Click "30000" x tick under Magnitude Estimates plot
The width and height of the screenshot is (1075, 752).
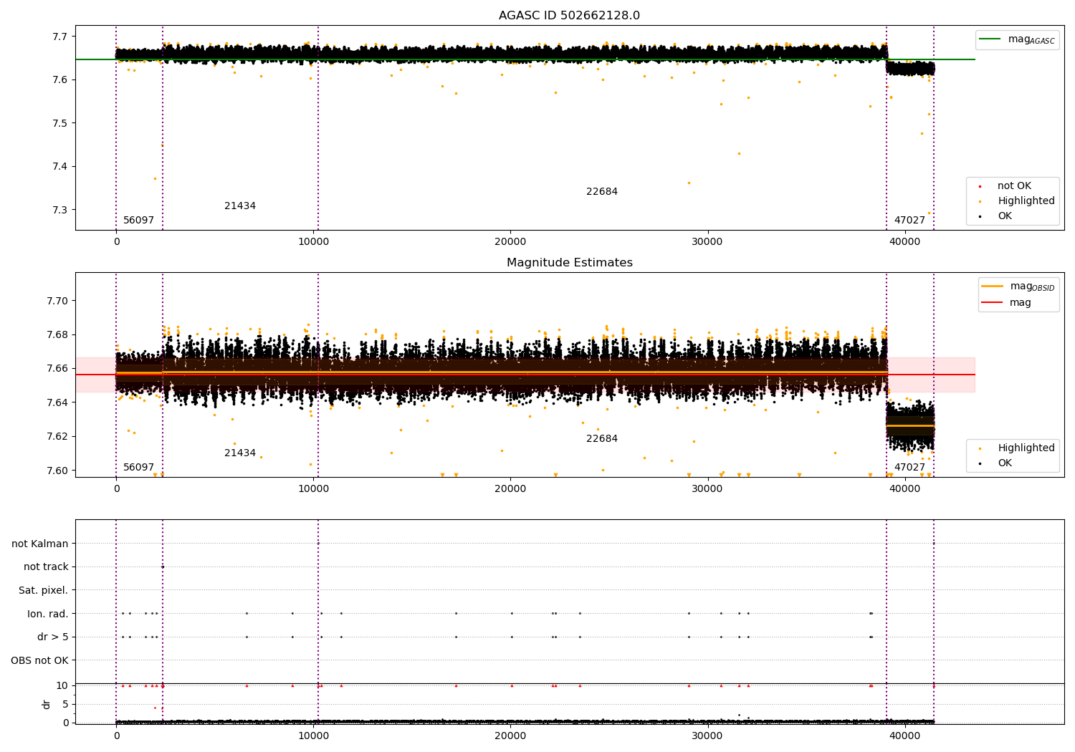(707, 489)
